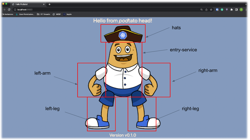Image resolution: width=250 pixels, height=140 pixels.
Task: Click the localhost:9000 address bar
Action: [97, 10]
